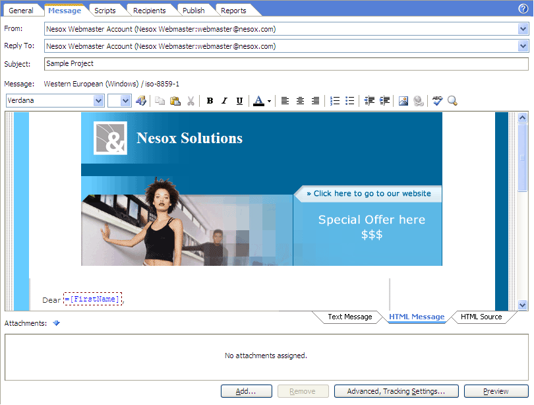
Task: Expand the From account dropdown
Action: click(523, 29)
